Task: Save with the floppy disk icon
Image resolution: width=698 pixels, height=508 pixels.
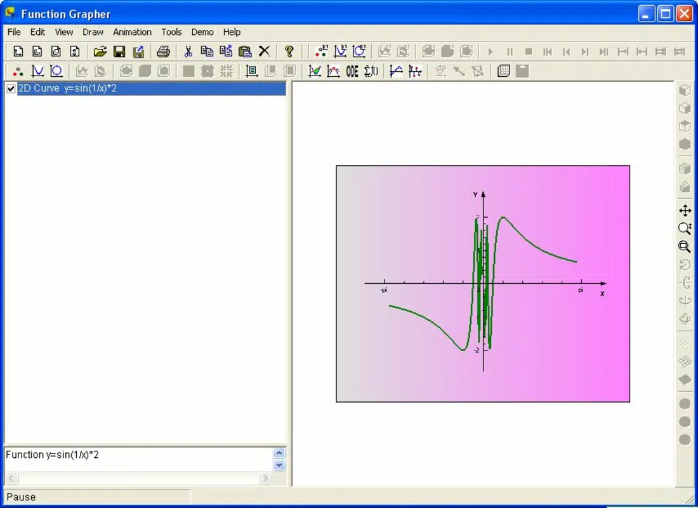Action: point(119,51)
